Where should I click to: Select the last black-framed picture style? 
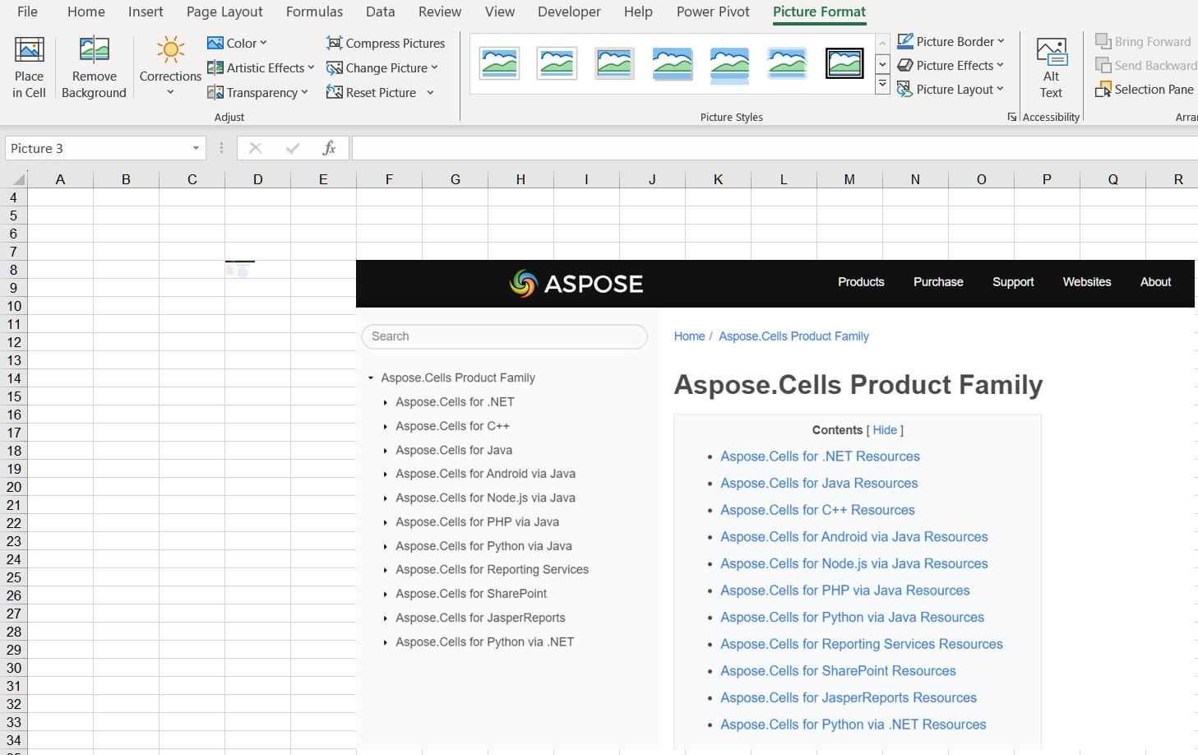[x=844, y=63]
